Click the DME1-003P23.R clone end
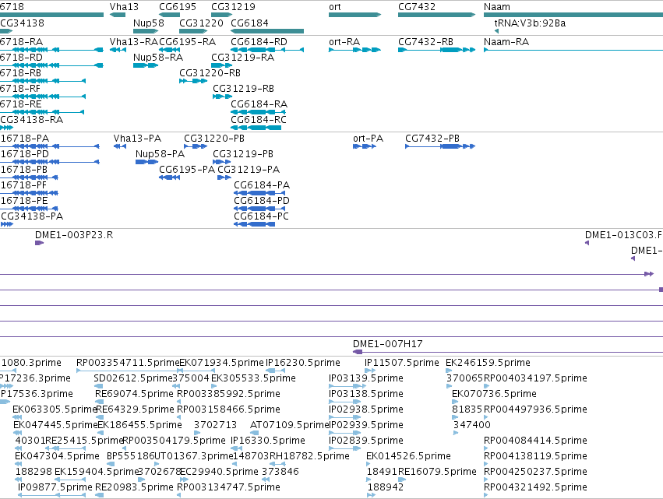Screen dimensions: 663x499 tap(39, 243)
